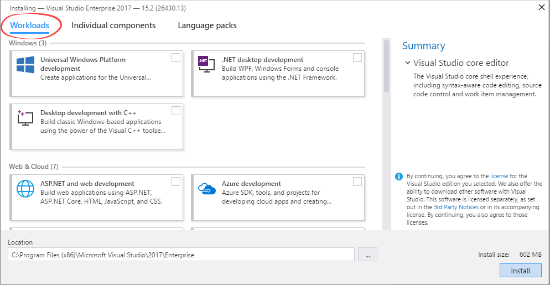The width and height of the screenshot is (550, 285).
Task: Click the Windows (3) group header
Action: pyautogui.click(x=27, y=43)
